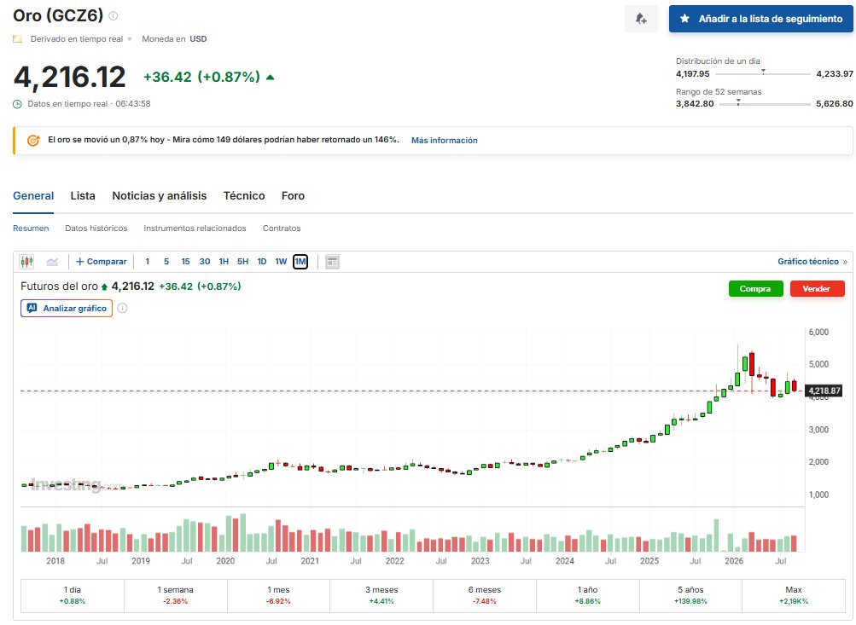856x625 pixels.
Task: Click the Analizar gráfico AI button
Action: (67, 308)
